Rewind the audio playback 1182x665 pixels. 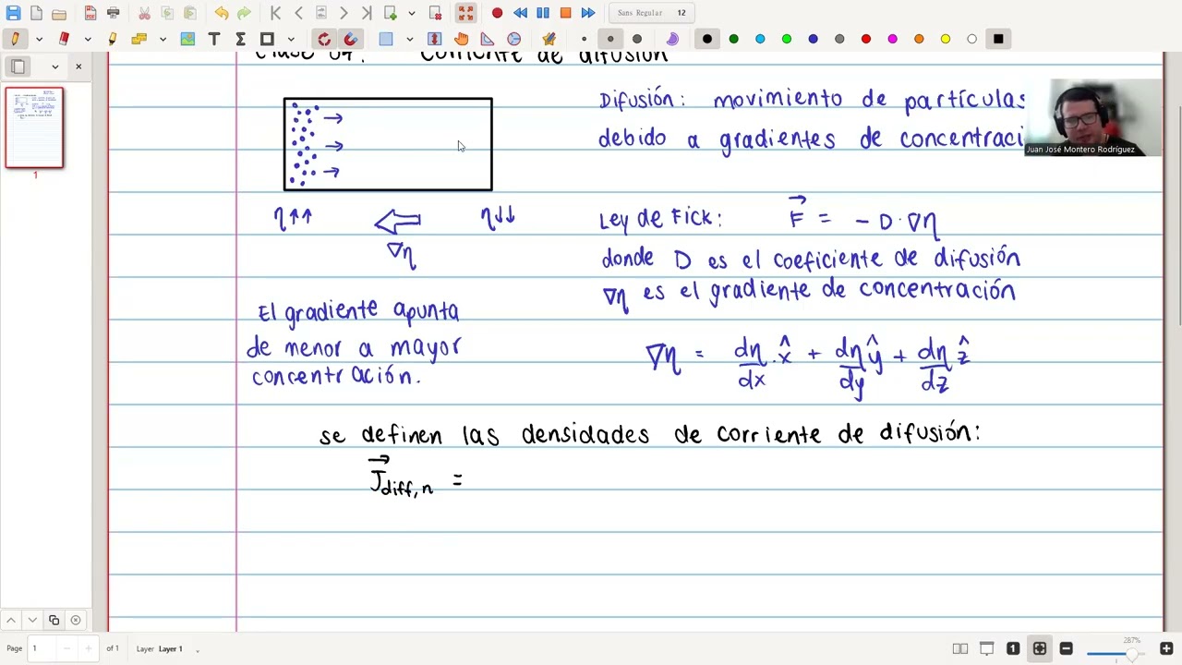pyautogui.click(x=520, y=13)
